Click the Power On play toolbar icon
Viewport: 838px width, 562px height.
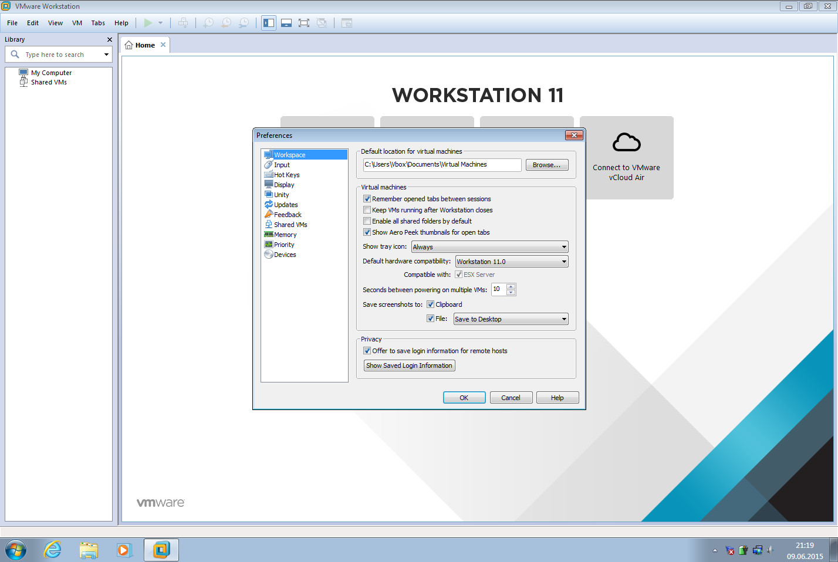(x=148, y=23)
